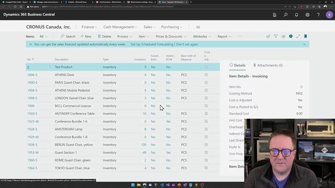Toggle Cost is Adjusted checkbox for ATHENS Desk
335x188 pixels.
pos(206,75)
